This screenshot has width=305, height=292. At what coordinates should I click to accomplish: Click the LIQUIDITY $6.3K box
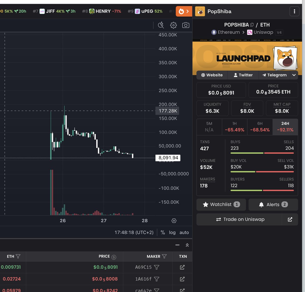[212, 108]
